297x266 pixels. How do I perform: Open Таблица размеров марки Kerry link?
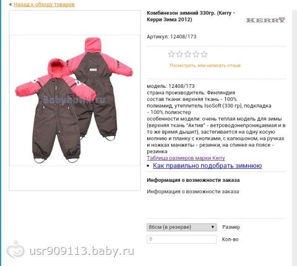(x=186, y=158)
